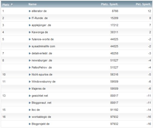The height and width of the screenshot is (128, 153).
Task: Click the arrow icon before gesichtet net
Action: coord(30,96)
